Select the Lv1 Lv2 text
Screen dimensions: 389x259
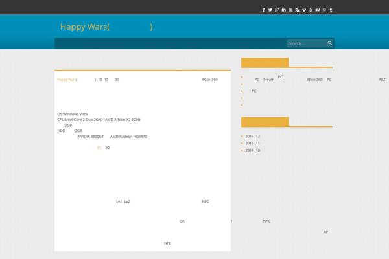pyautogui.click(x=123, y=202)
